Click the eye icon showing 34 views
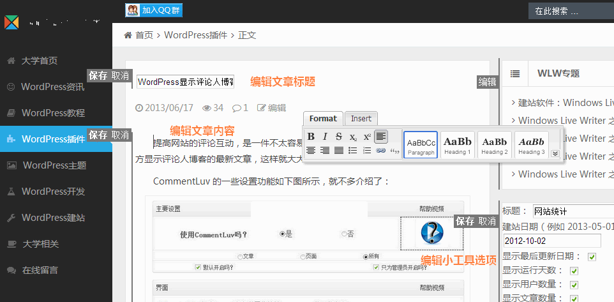Image resolution: width=614 pixels, height=302 pixels. tap(206, 108)
